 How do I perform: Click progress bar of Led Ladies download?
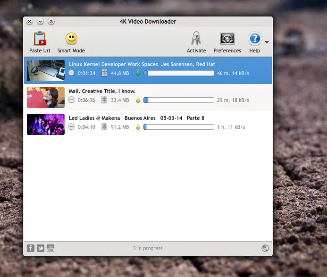[179, 127]
